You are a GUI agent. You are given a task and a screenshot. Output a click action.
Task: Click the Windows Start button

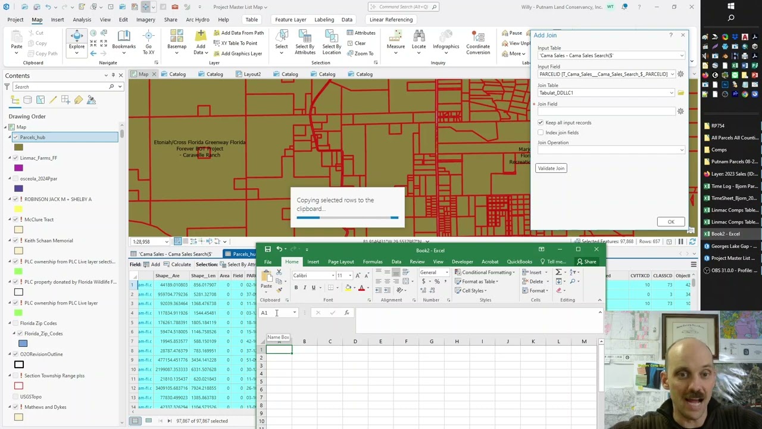click(731, 7)
